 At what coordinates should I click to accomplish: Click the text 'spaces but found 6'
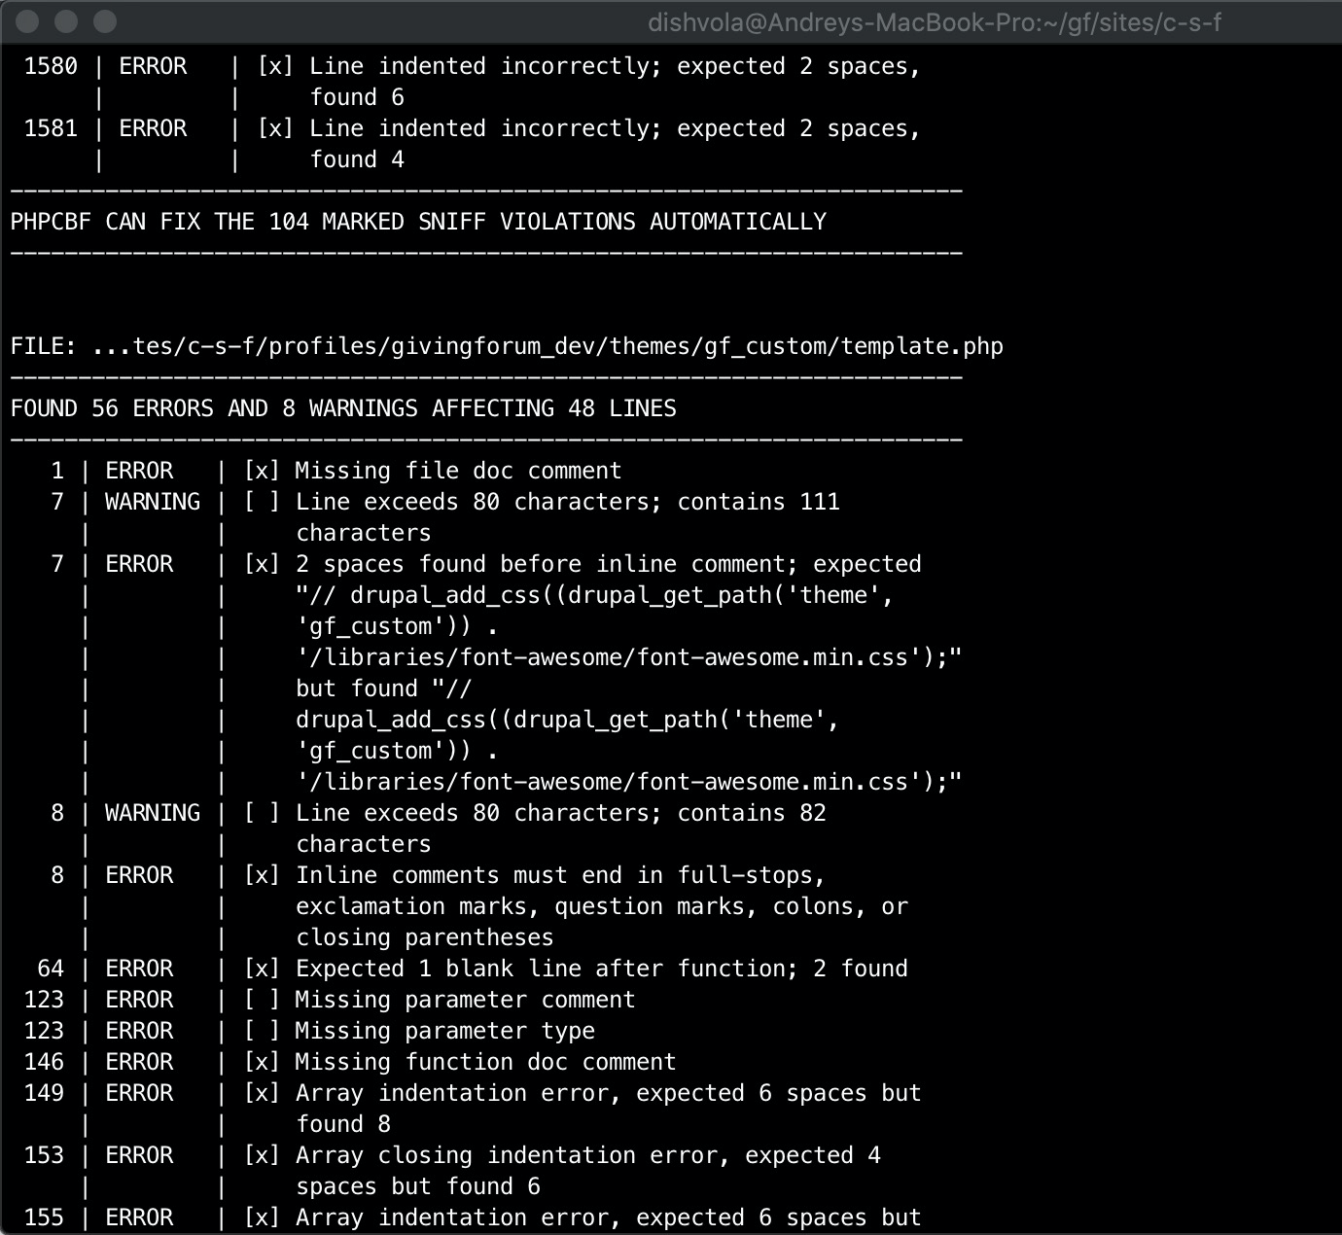418,1186
